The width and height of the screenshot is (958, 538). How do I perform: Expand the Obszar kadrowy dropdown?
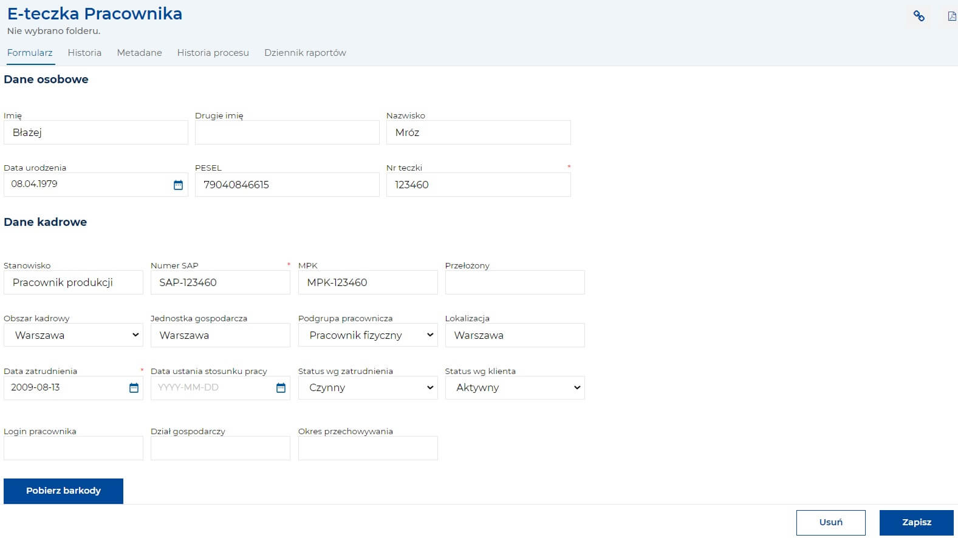(74, 335)
